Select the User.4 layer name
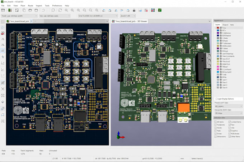 [225, 87]
